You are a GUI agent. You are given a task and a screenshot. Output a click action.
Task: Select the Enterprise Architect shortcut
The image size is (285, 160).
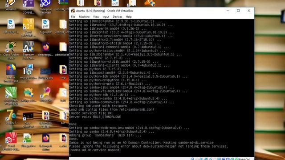click(x=46, y=7)
